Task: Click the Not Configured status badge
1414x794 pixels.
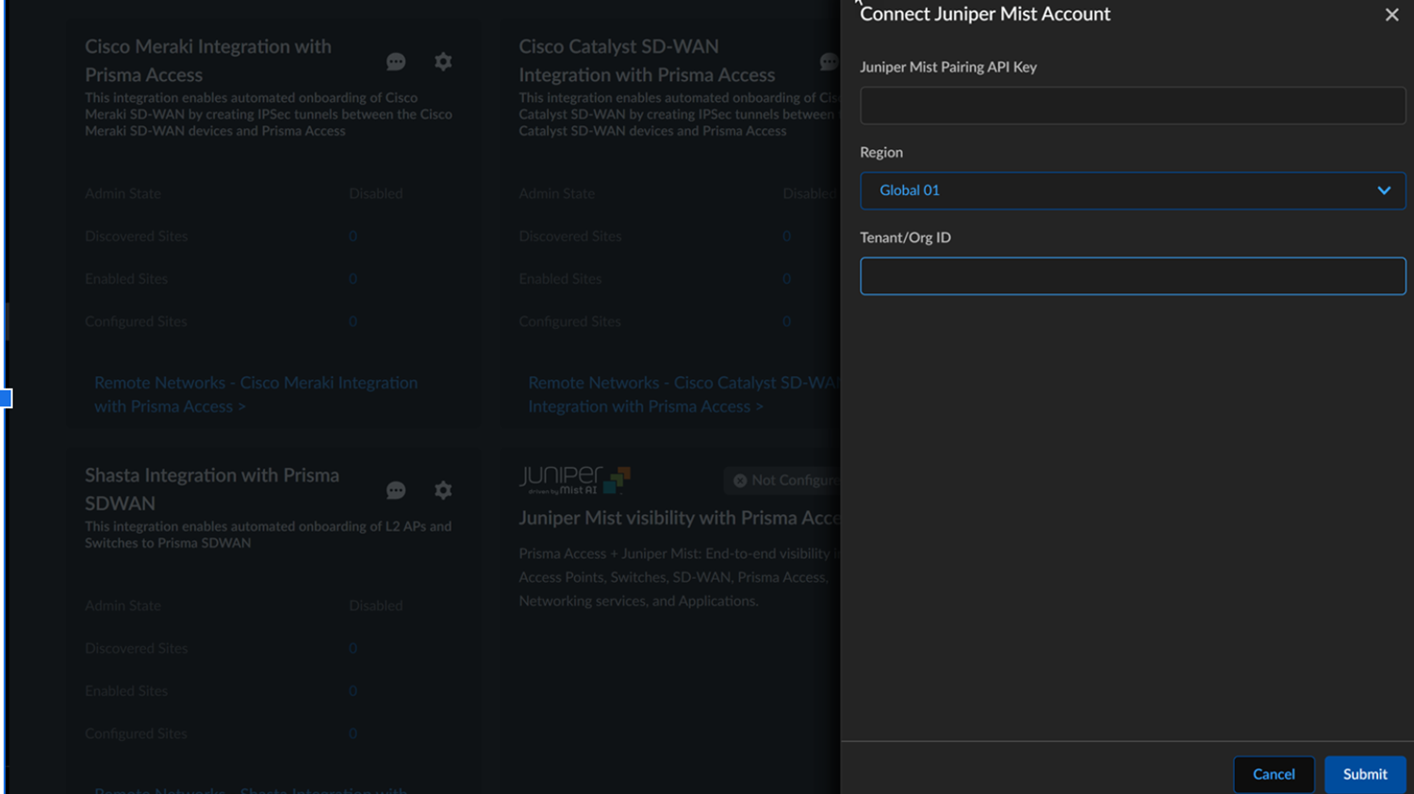Action: point(783,481)
